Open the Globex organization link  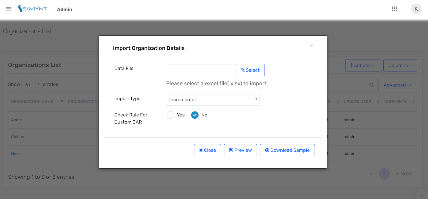tap(17, 137)
